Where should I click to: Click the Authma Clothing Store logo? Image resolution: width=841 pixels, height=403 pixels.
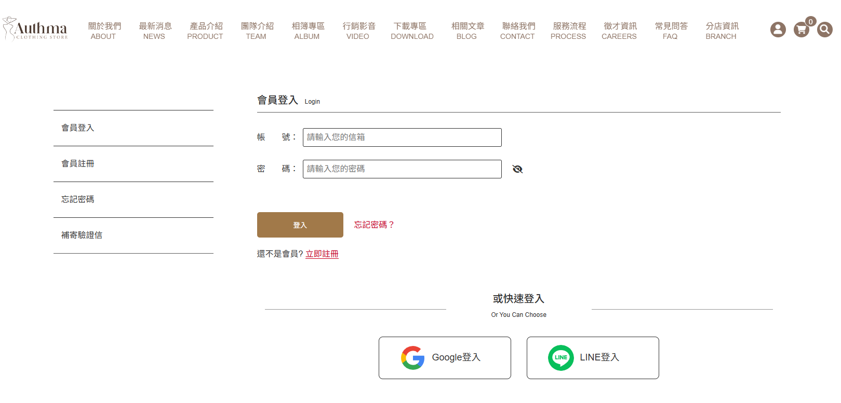(x=35, y=29)
